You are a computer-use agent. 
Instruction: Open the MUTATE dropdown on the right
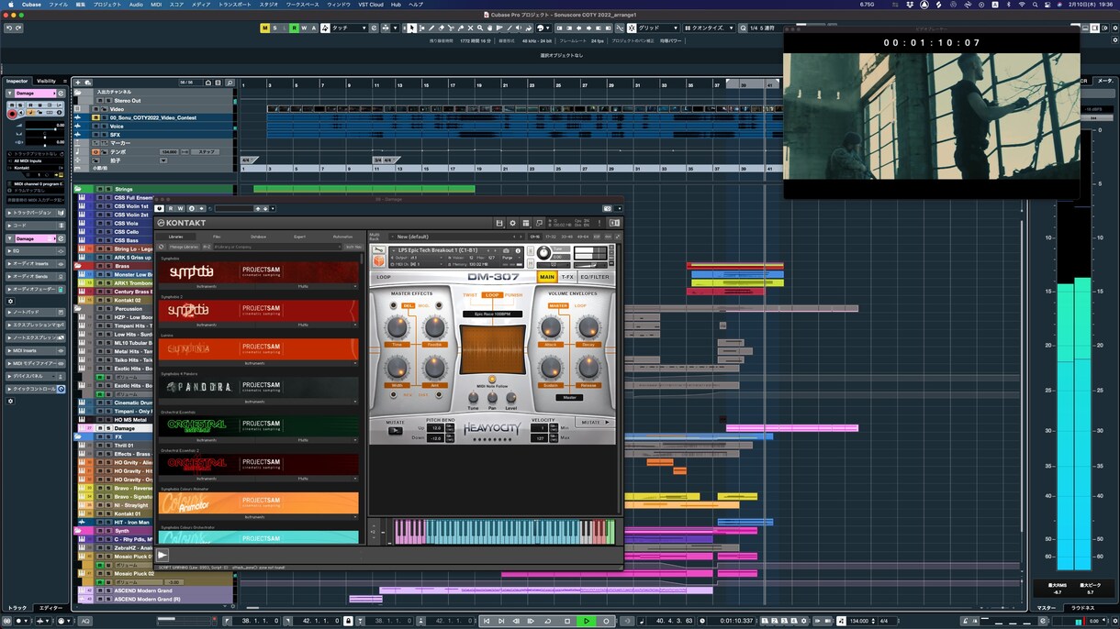pos(594,422)
